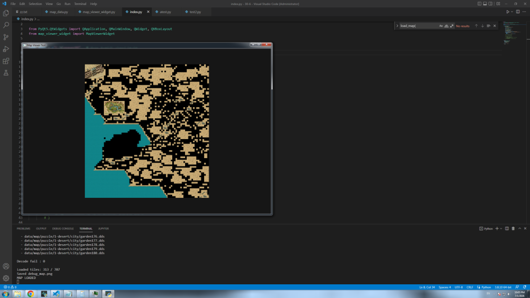Change encoding via UTF-8 status item
This screenshot has width=530, height=298.
click(458, 287)
